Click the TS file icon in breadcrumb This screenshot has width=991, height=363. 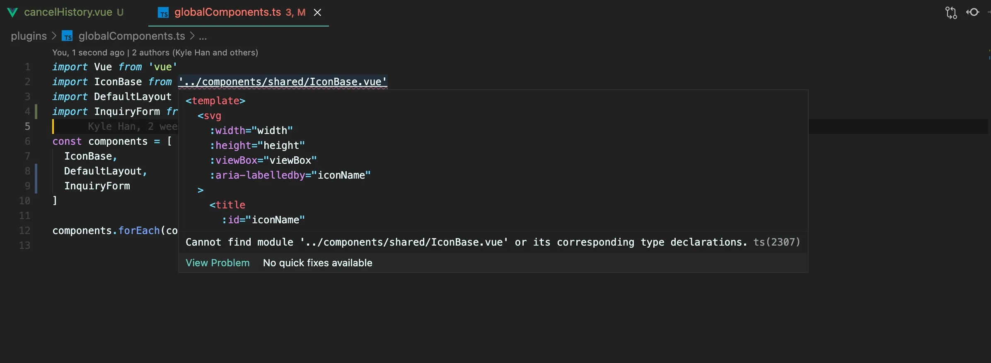67,36
